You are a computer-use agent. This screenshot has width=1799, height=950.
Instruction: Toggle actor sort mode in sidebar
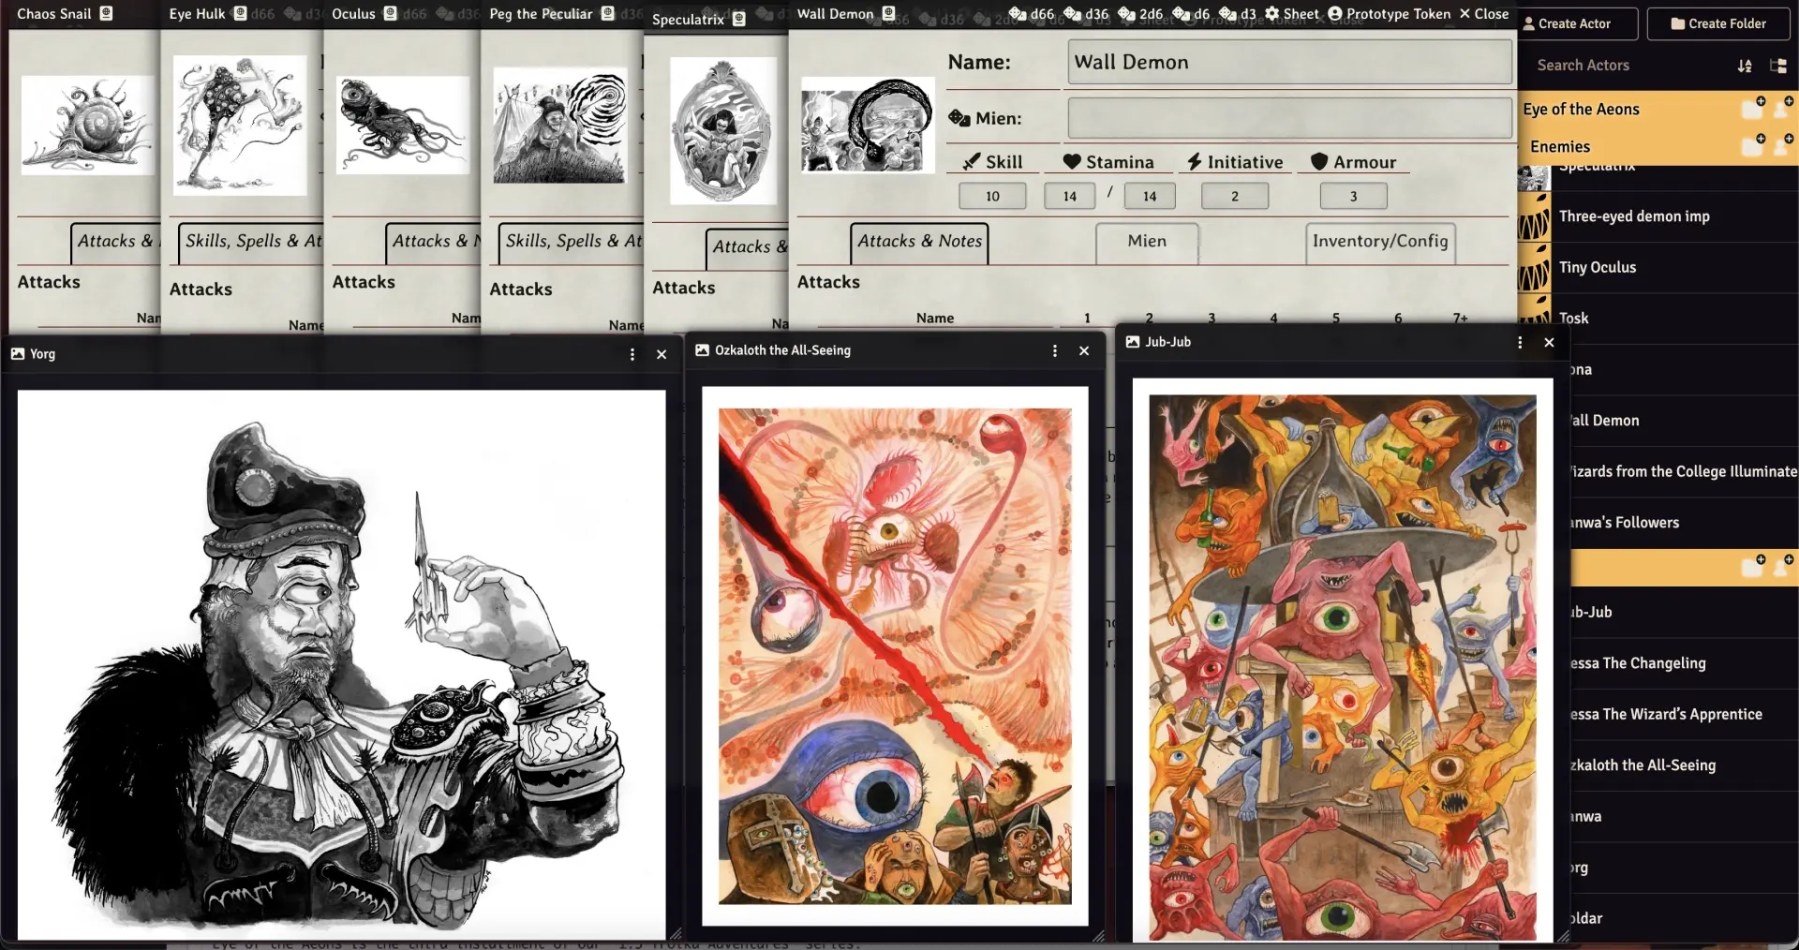coord(1744,66)
